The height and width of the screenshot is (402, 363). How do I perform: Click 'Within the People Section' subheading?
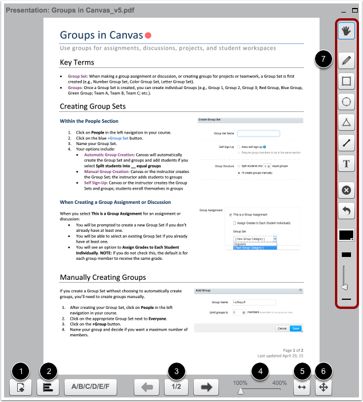pyautogui.click(x=89, y=121)
